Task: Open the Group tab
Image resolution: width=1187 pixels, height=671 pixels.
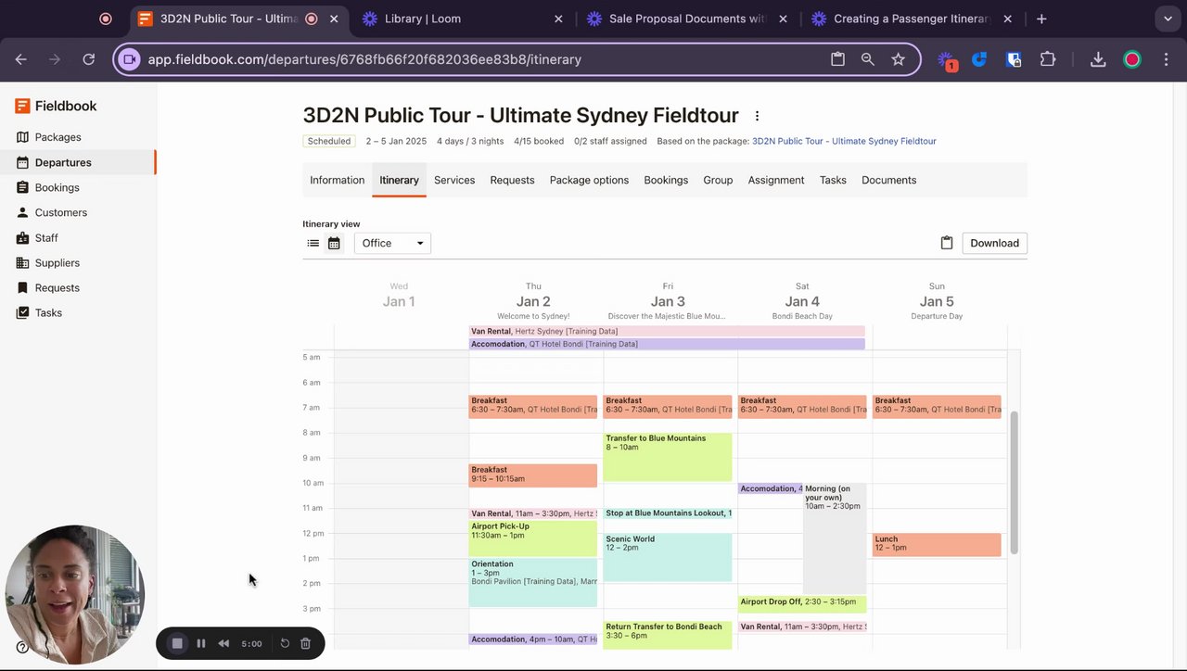Action: [718, 180]
